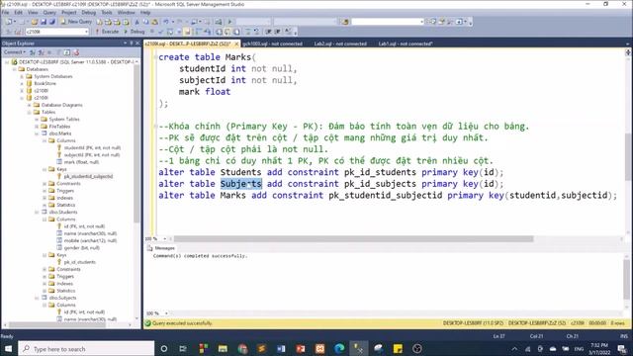Click the Object Explorer horizontal scrollbar

click(57, 325)
